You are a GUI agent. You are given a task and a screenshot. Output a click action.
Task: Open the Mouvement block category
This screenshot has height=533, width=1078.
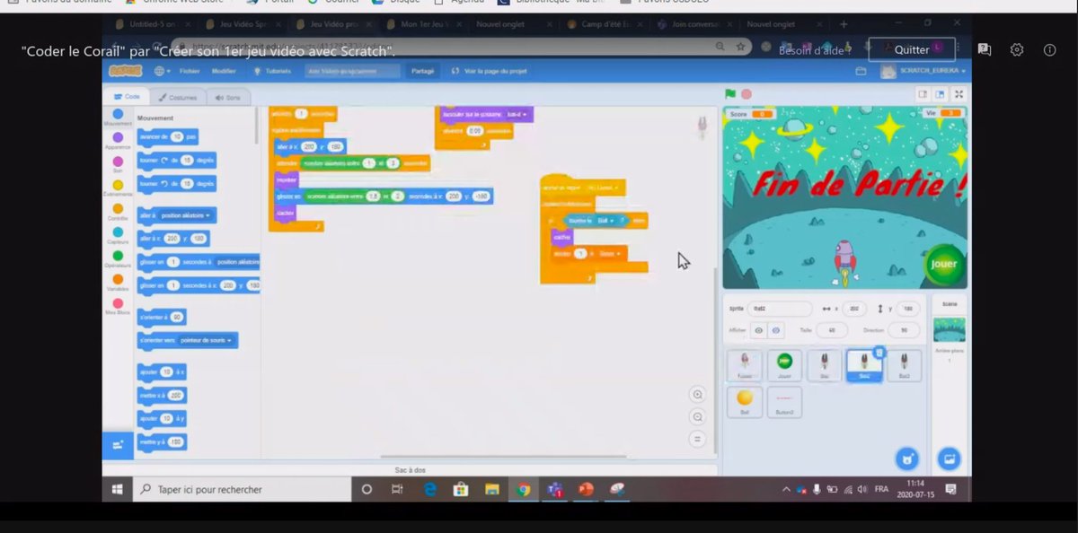[118, 118]
